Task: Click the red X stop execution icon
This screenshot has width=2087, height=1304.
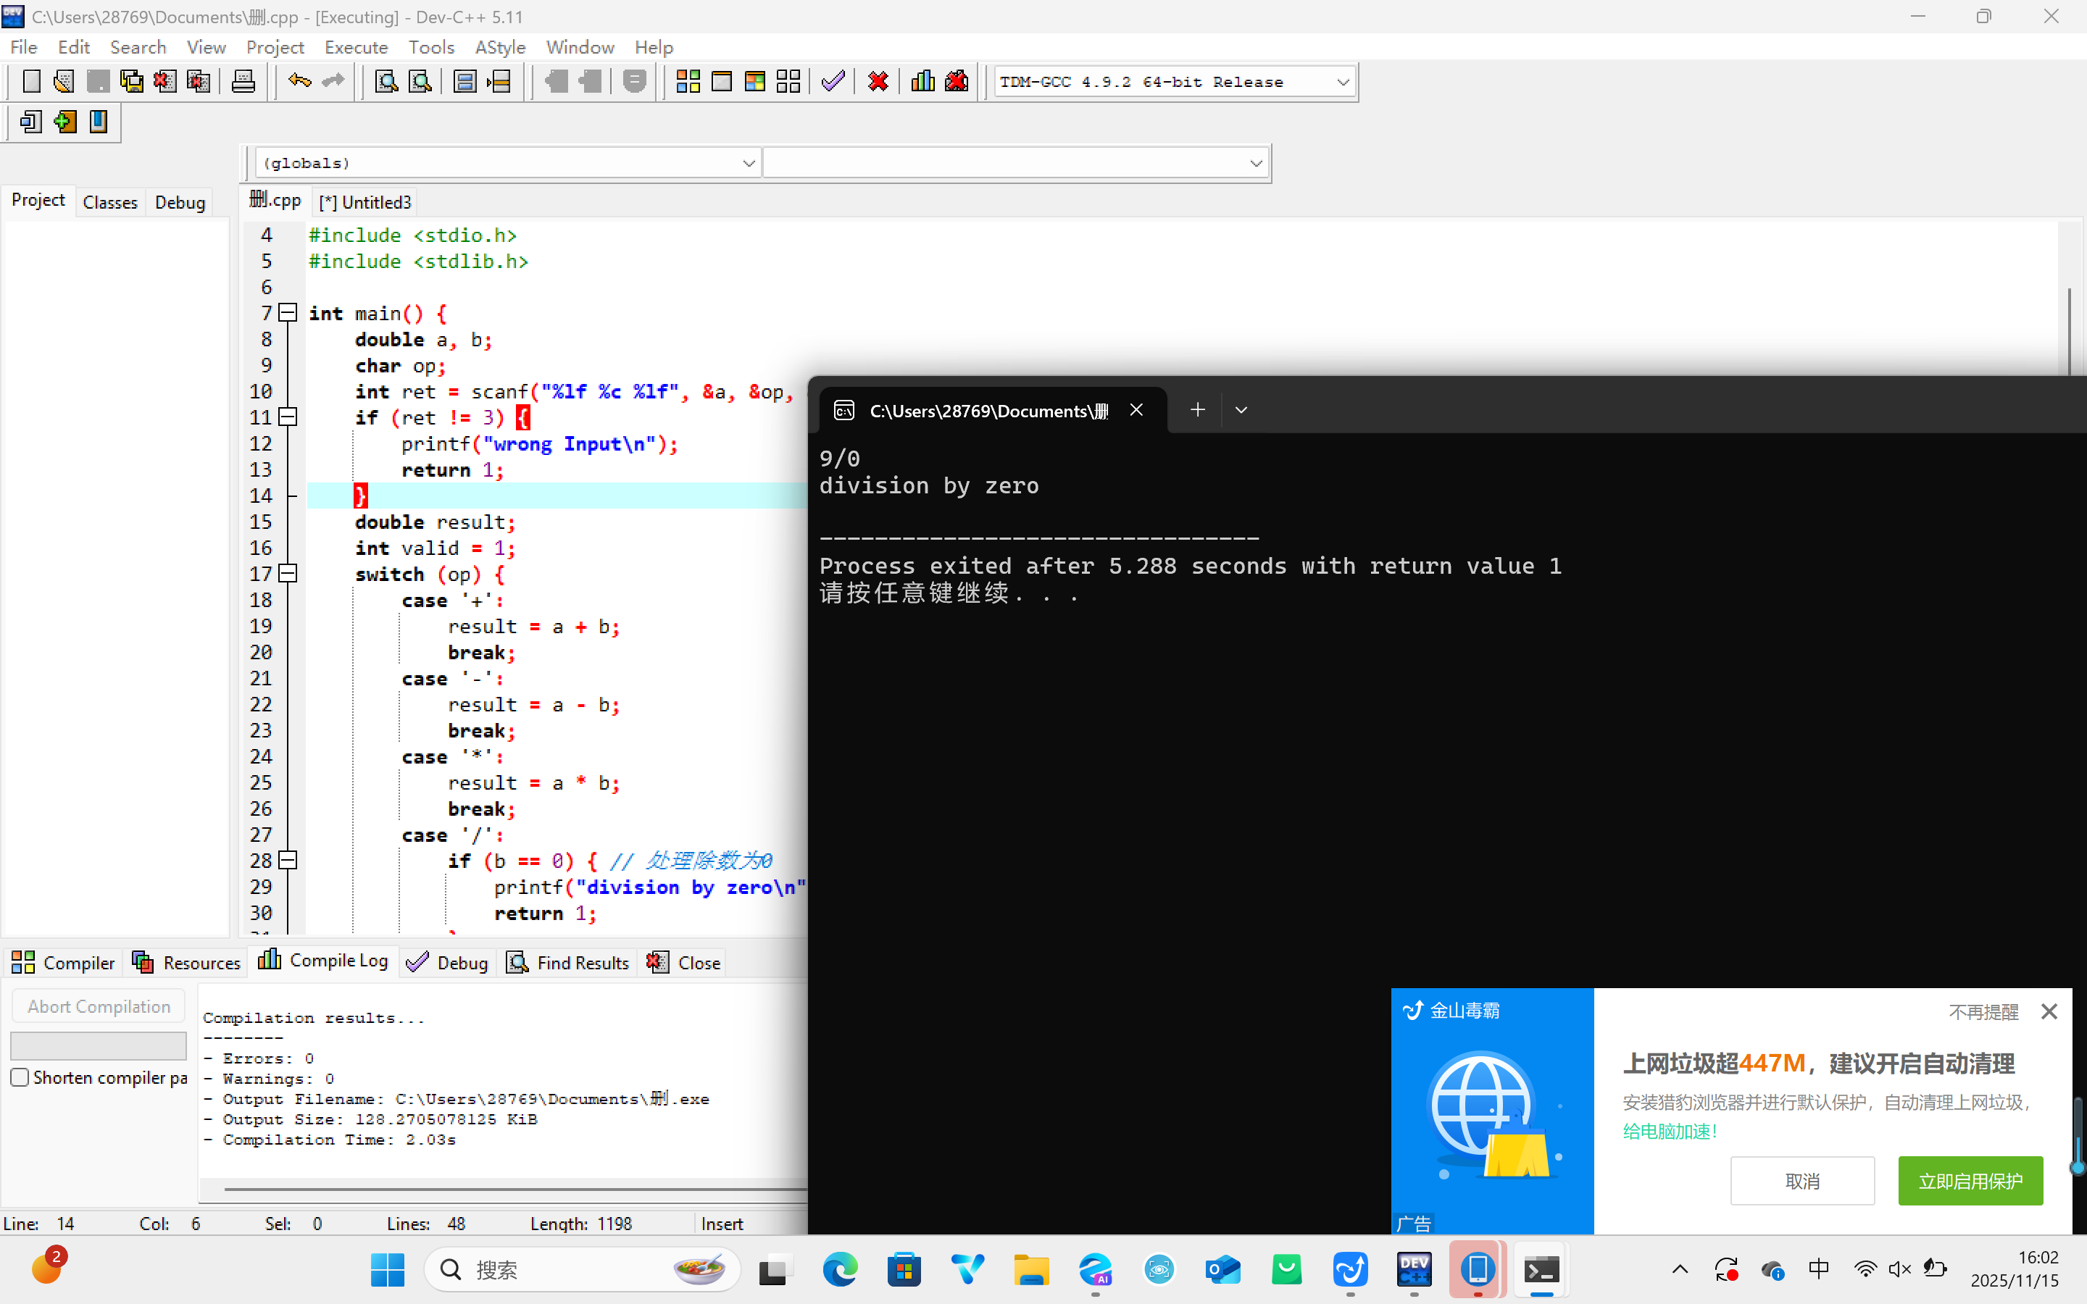Action: [x=878, y=82]
